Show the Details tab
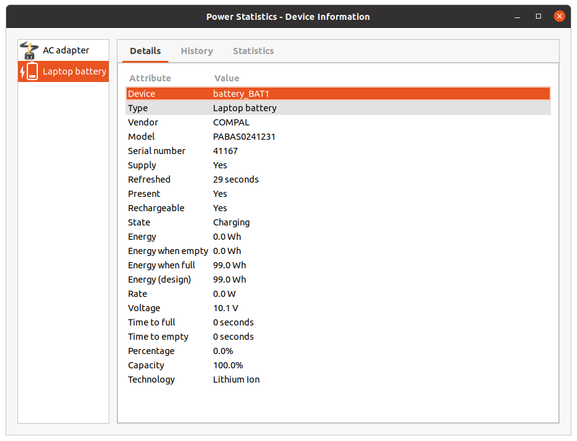 pos(145,51)
